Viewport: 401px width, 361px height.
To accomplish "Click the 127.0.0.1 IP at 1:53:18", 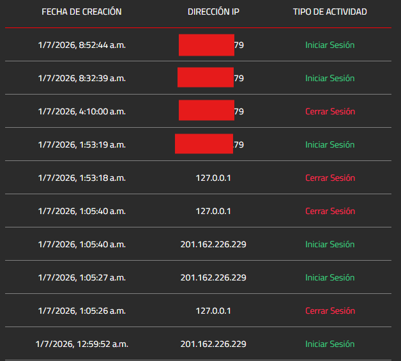I will coord(213,178).
